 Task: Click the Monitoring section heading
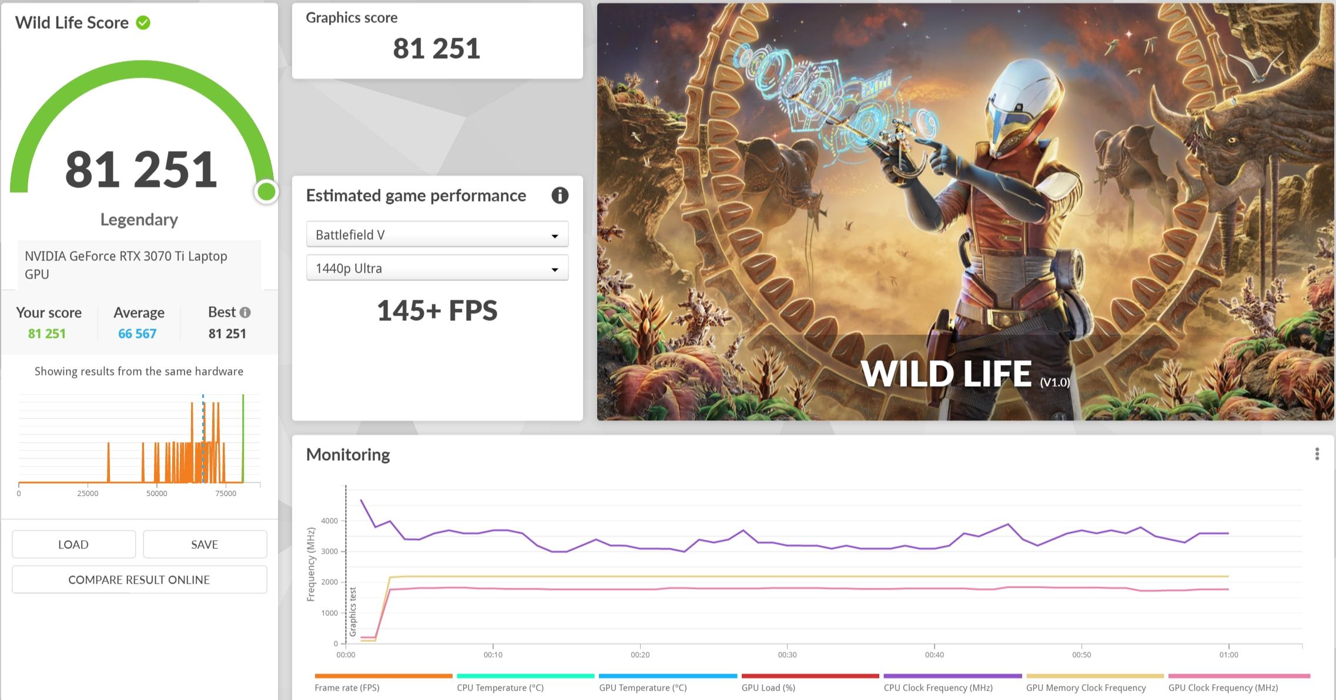point(348,454)
